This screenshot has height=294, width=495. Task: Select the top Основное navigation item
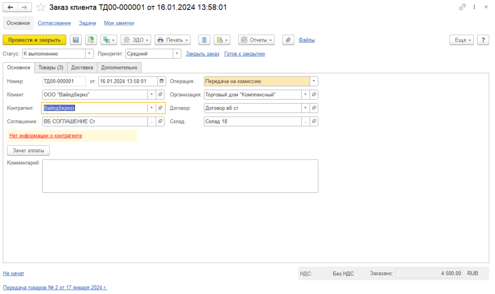click(x=18, y=23)
